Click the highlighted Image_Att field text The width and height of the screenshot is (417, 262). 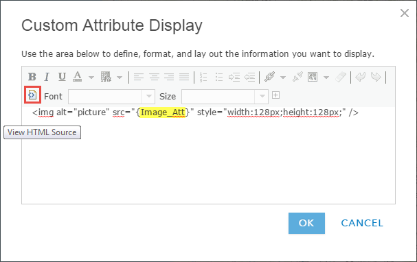coord(163,112)
